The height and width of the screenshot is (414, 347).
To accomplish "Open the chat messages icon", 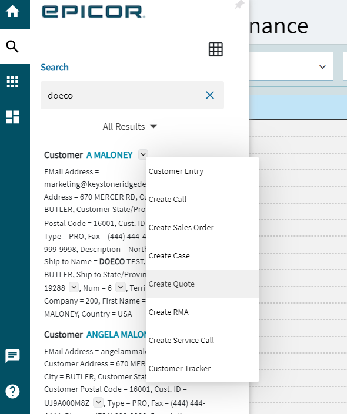I will pyautogui.click(x=12, y=356).
